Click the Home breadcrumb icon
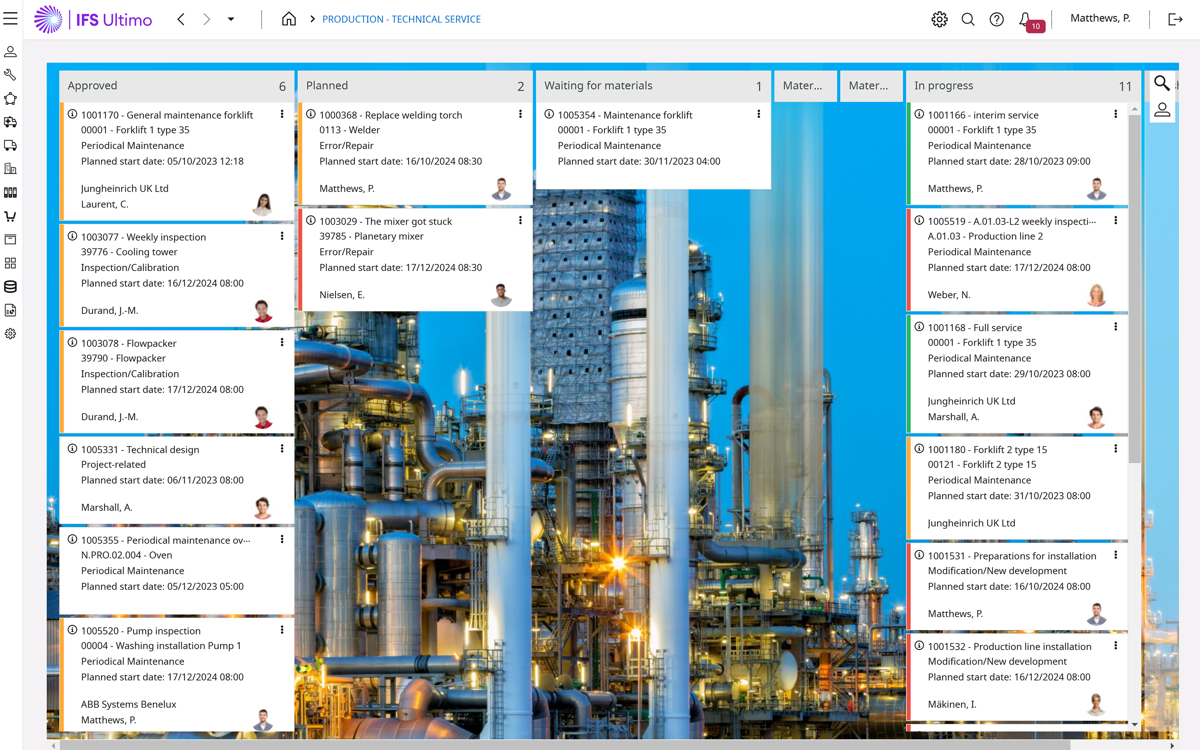This screenshot has width=1200, height=750. [x=288, y=19]
